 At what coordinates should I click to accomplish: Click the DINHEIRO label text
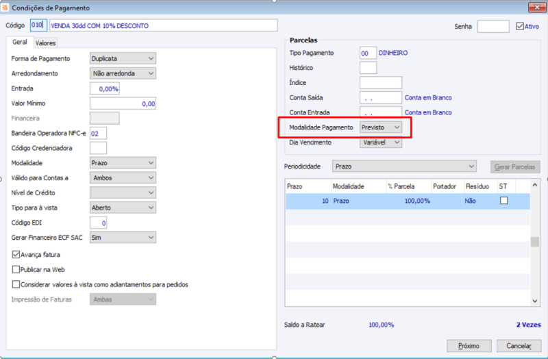(393, 53)
